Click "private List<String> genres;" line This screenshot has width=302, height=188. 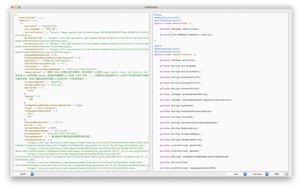180,151
